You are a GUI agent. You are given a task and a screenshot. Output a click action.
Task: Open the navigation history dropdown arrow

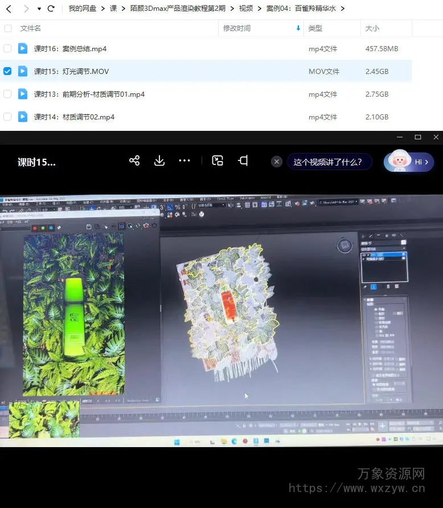tap(39, 9)
